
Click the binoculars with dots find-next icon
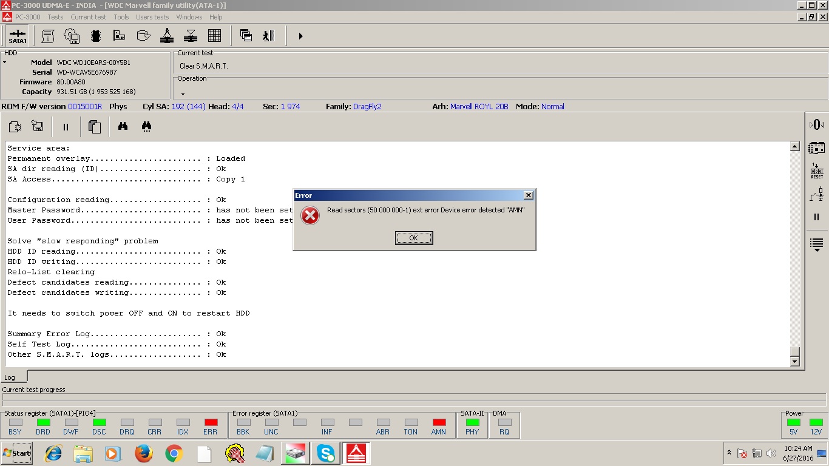click(146, 127)
